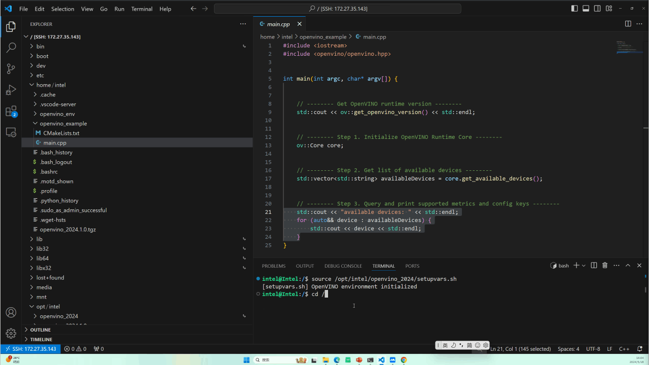Collapse the home/intel folder

pyautogui.click(x=137, y=85)
